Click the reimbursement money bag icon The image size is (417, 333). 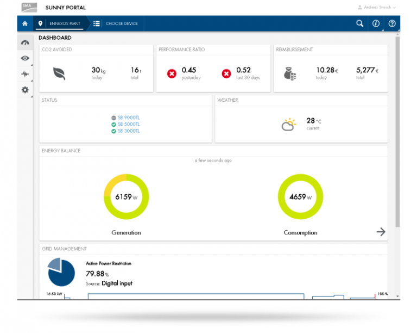pyautogui.click(x=290, y=73)
